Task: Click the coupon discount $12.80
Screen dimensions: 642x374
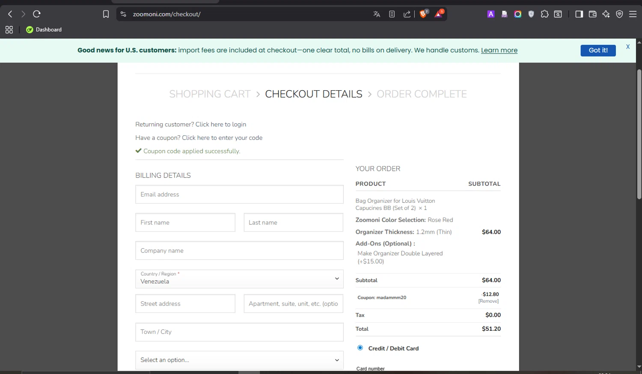Action: coord(490,294)
